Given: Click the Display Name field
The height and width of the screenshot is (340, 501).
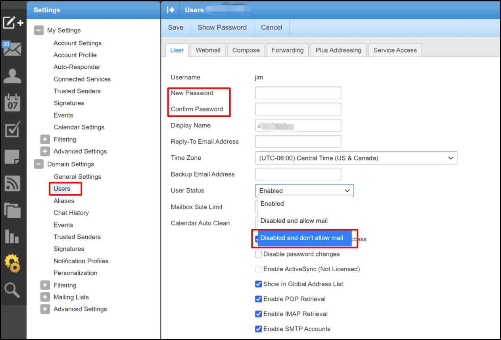Looking at the screenshot, I should click(x=298, y=126).
